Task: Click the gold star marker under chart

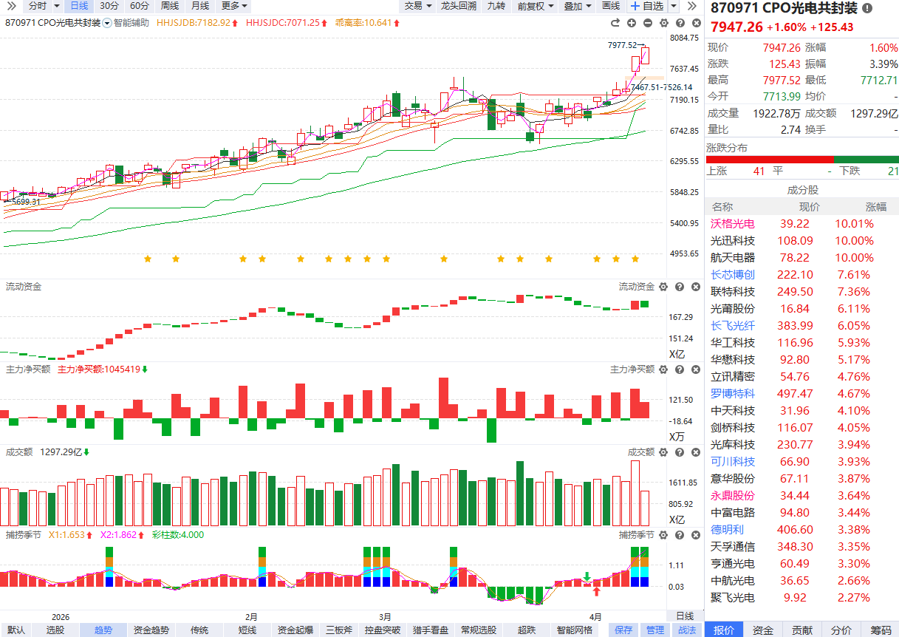Action: pos(148,259)
